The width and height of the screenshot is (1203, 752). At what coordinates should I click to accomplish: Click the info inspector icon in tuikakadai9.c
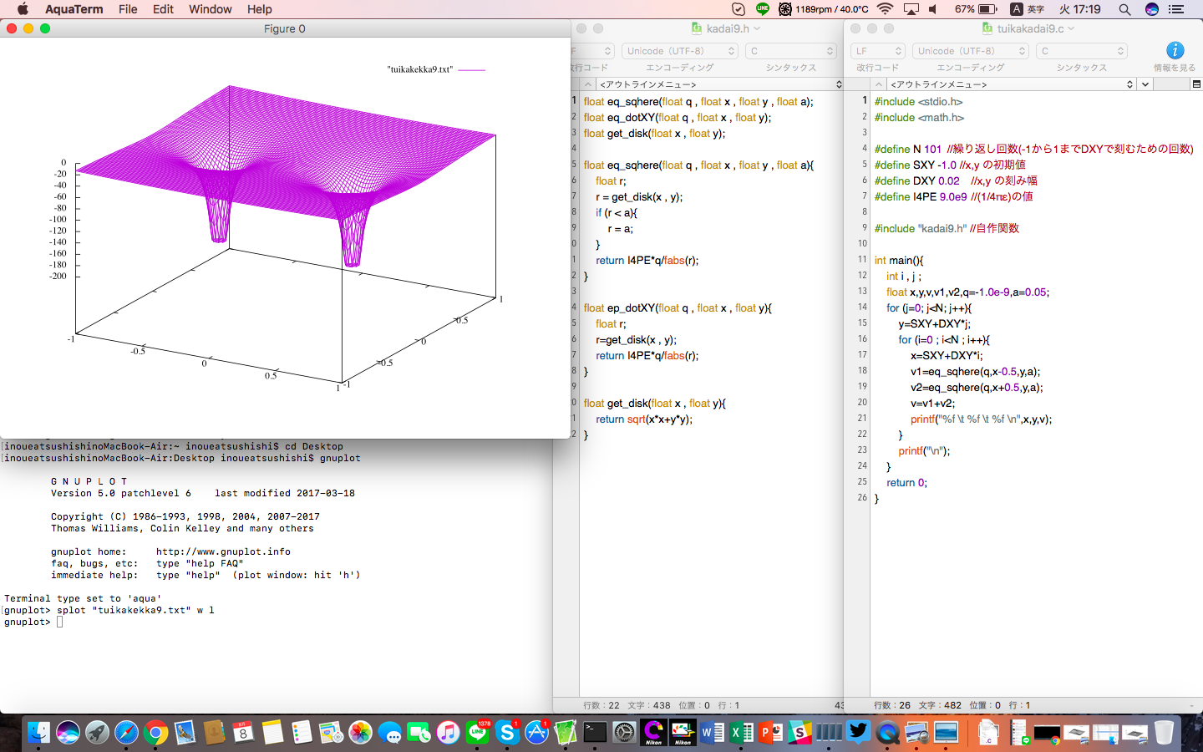click(1174, 51)
